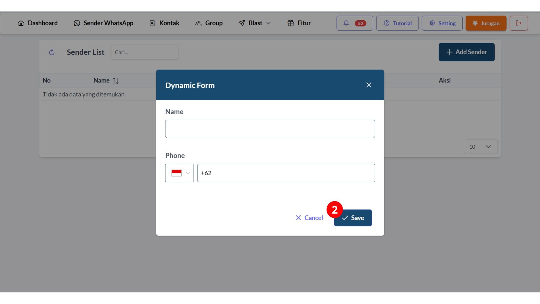Expand the Blast dropdown menu

click(254, 23)
